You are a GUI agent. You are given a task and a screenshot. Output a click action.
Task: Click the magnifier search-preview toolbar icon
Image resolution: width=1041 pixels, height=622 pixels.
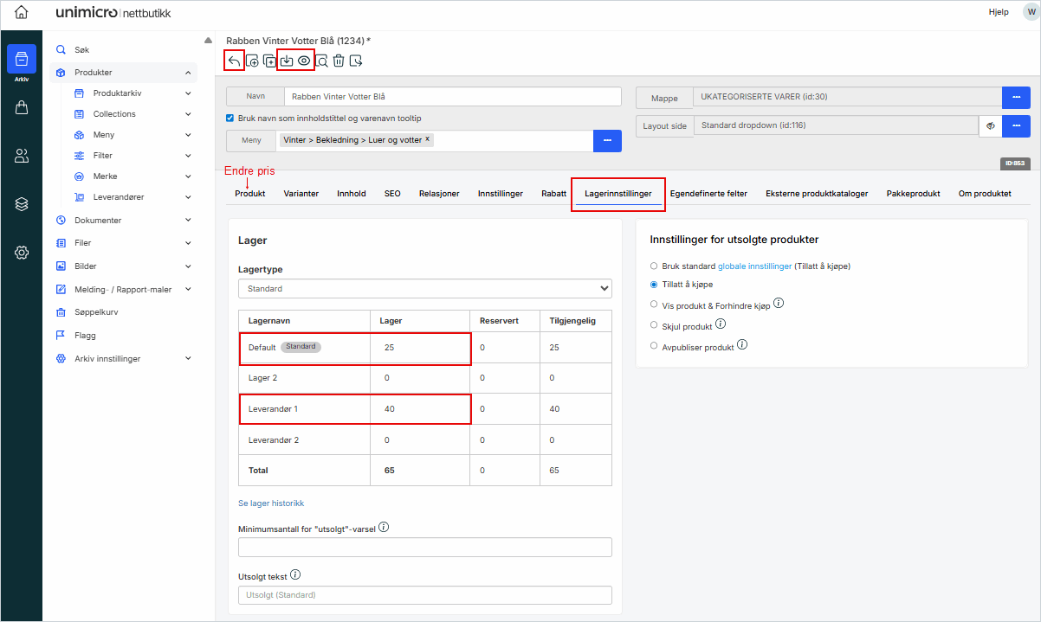[321, 61]
